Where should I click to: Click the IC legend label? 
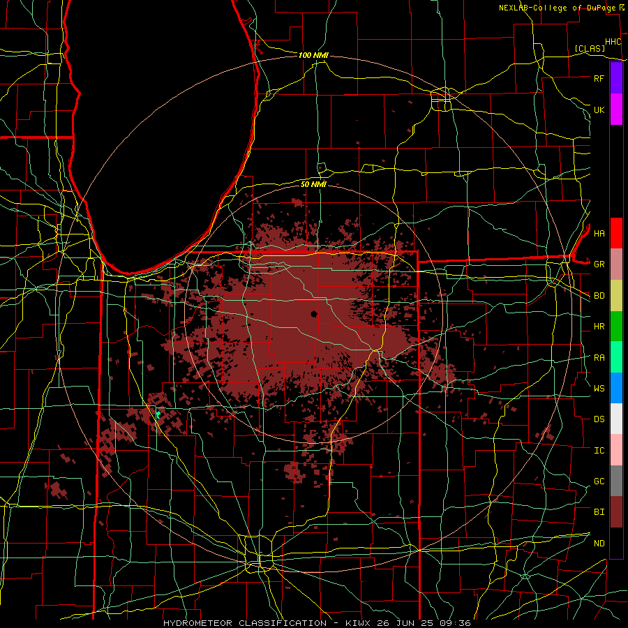[x=599, y=451]
